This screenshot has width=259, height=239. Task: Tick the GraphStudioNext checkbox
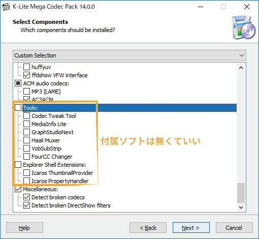click(x=26, y=132)
